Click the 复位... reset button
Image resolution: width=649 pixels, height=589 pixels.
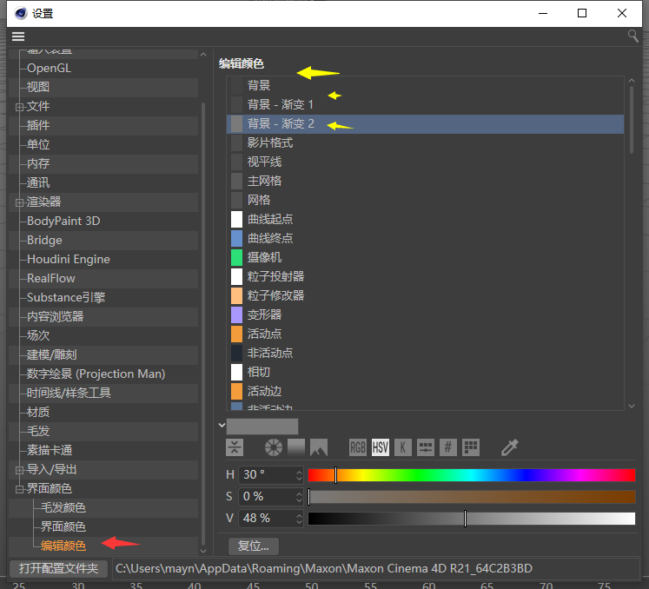(254, 546)
